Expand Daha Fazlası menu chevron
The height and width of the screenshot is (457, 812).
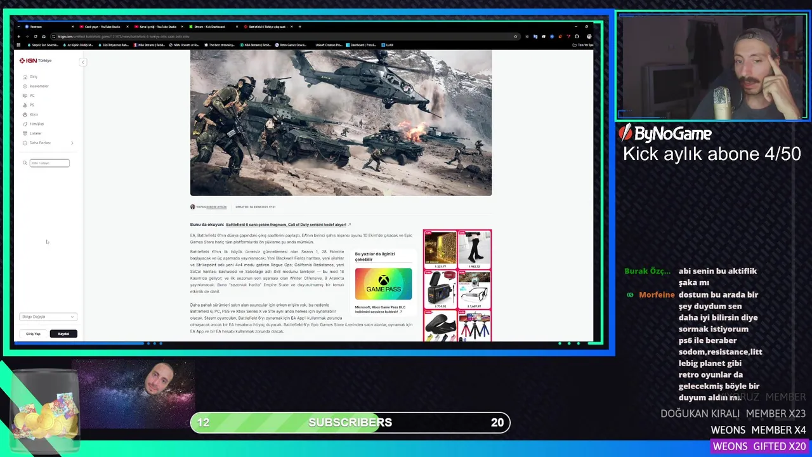[72, 143]
